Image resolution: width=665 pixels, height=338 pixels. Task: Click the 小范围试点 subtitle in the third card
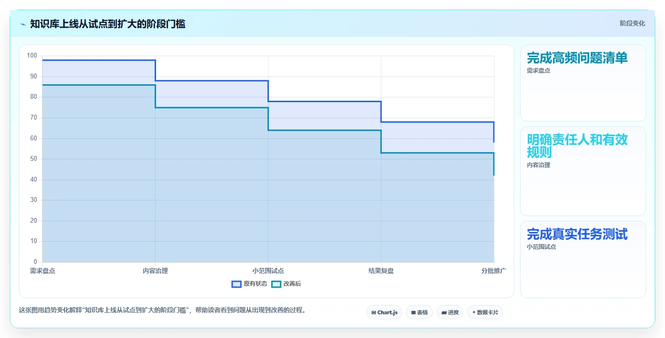pyautogui.click(x=541, y=247)
